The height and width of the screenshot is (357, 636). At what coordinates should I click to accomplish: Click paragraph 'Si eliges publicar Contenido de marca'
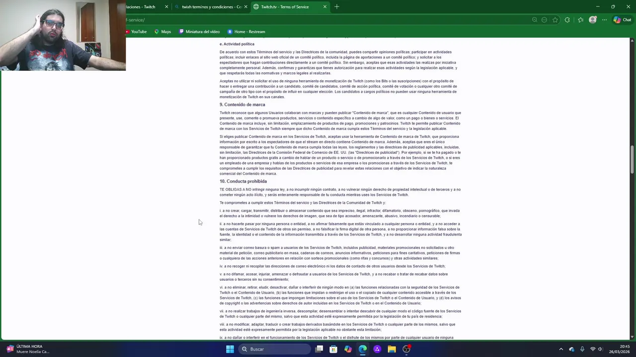pos(340,155)
